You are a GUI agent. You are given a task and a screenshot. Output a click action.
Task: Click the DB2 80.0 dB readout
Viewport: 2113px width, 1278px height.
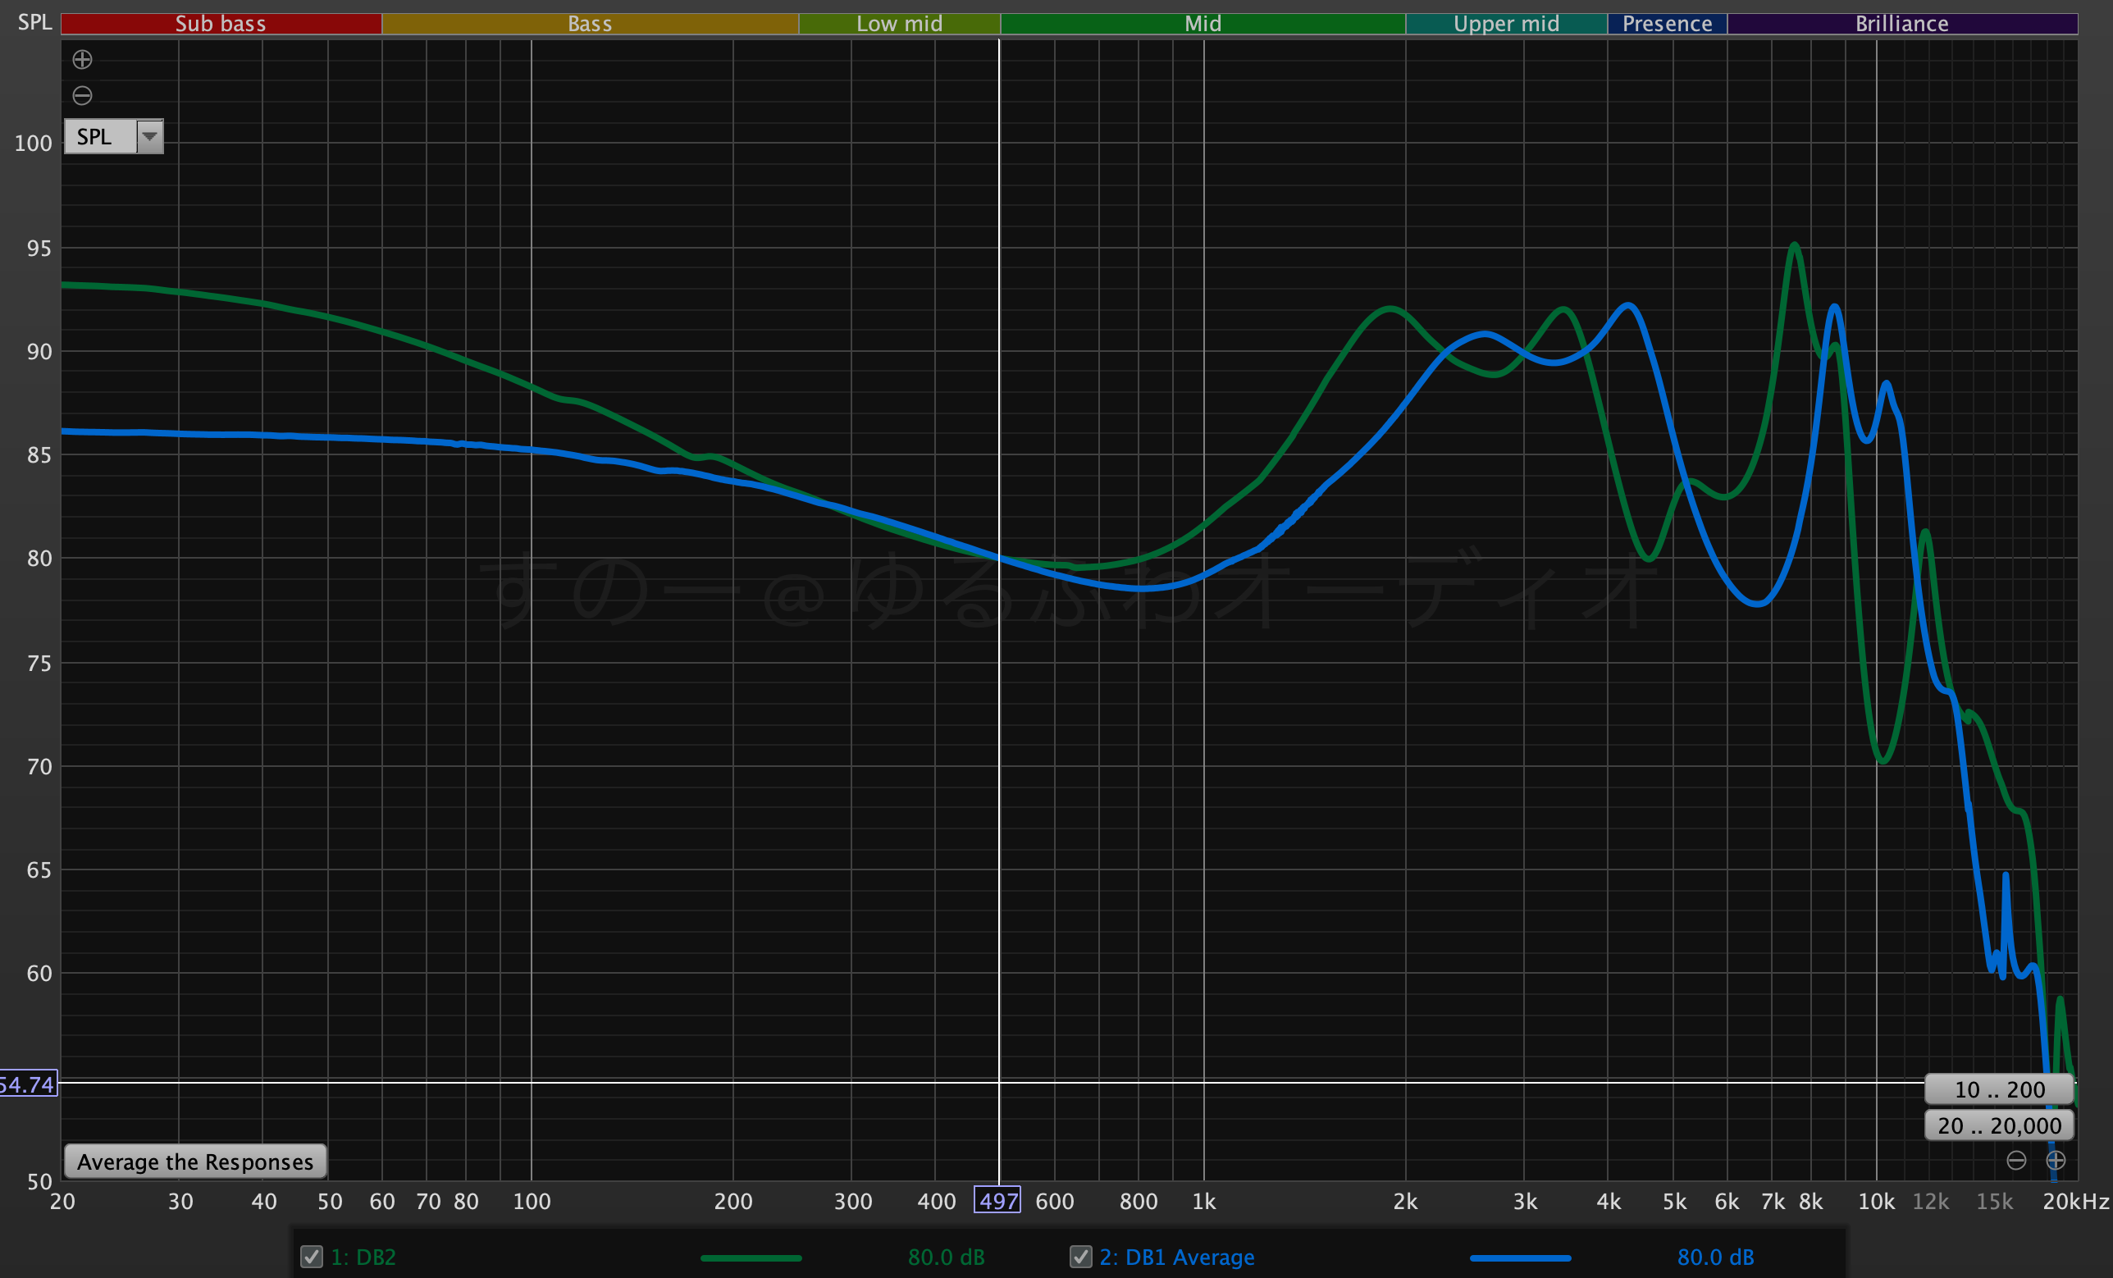[x=947, y=1257]
